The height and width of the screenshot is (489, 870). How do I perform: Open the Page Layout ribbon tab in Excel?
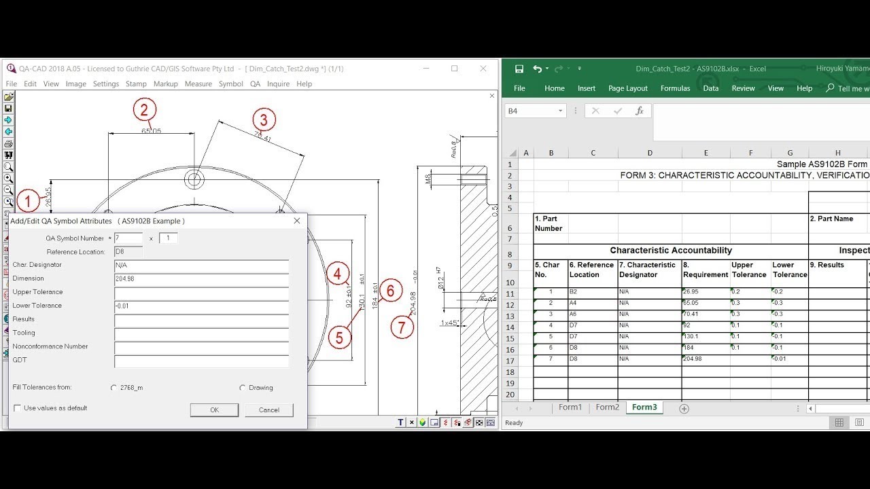click(x=627, y=88)
